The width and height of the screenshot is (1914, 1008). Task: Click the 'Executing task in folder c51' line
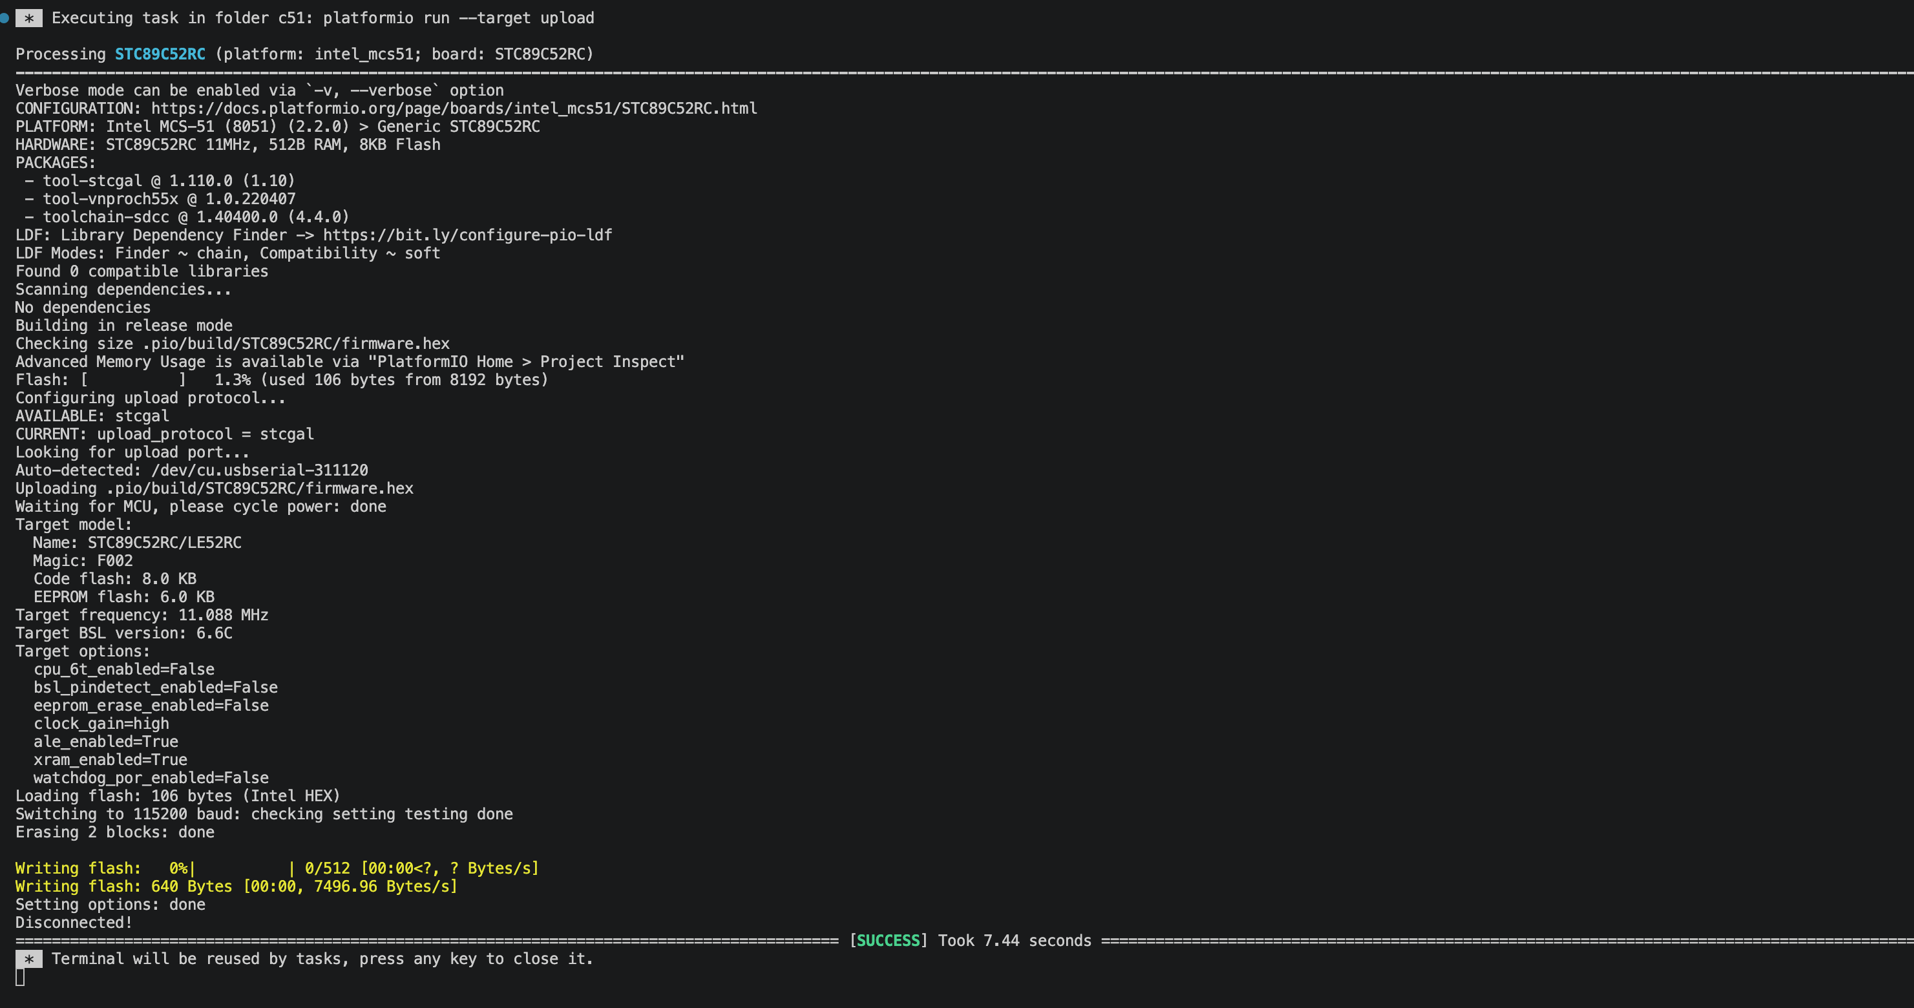[x=322, y=18]
